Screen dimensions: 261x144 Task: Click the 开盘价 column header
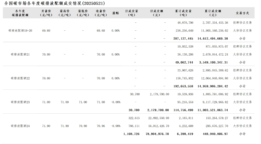46,13
